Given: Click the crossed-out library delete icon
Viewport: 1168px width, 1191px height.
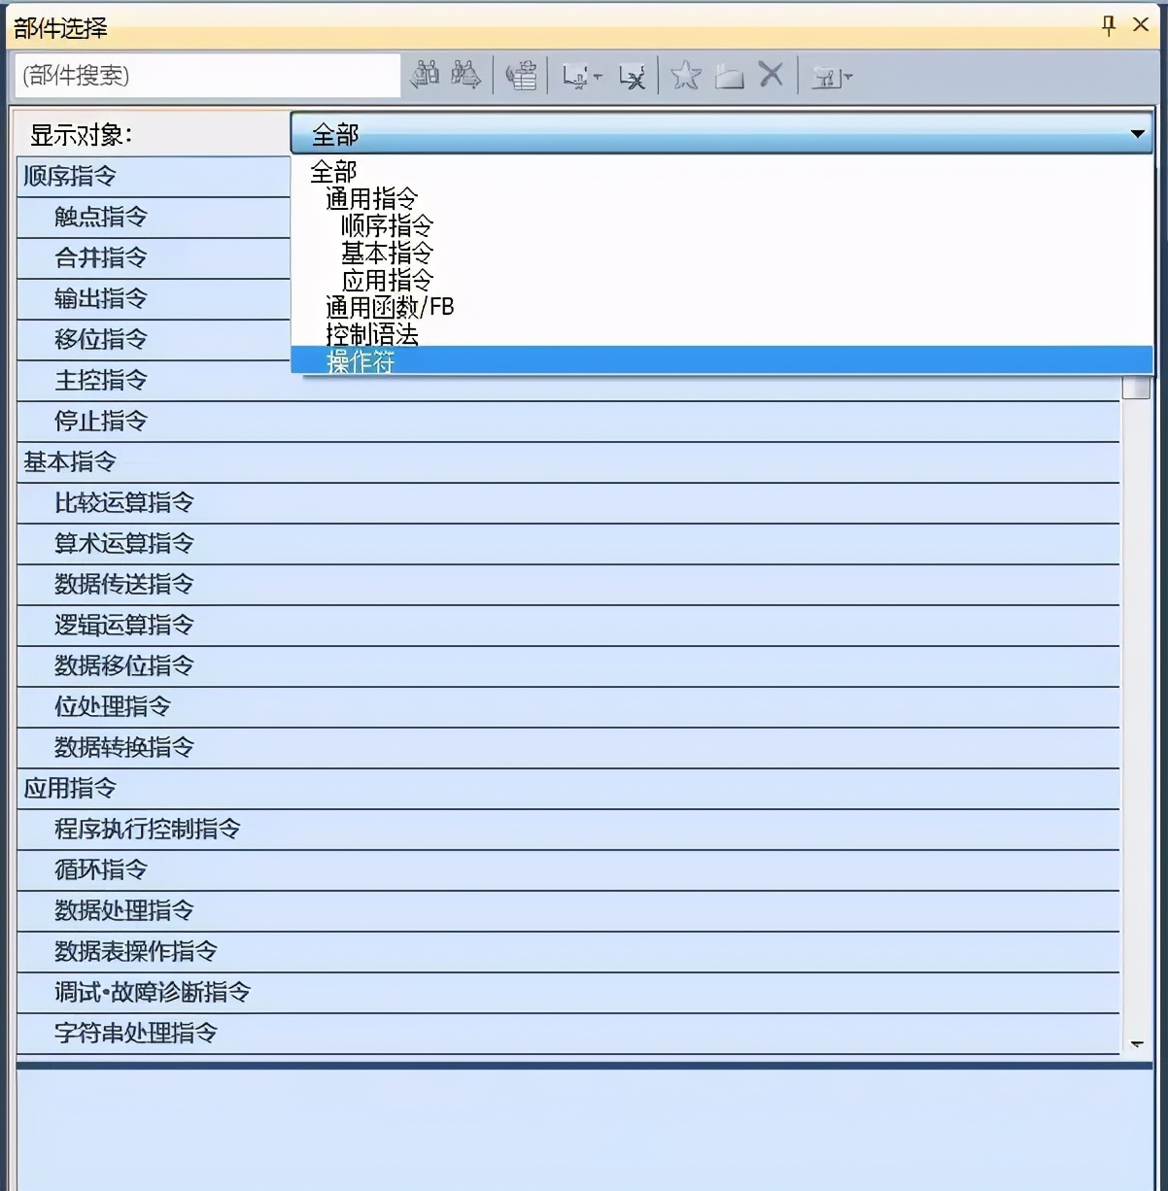Looking at the screenshot, I should coord(632,77).
